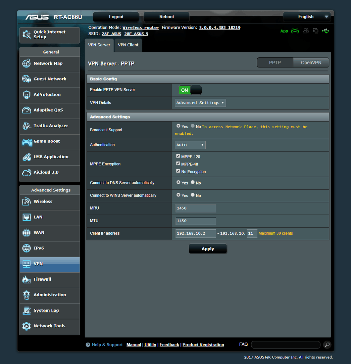
Task: Open the Product Registration link
Action: click(203, 345)
